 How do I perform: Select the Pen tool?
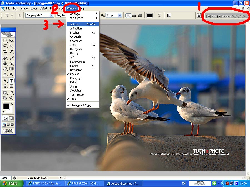click(5, 86)
